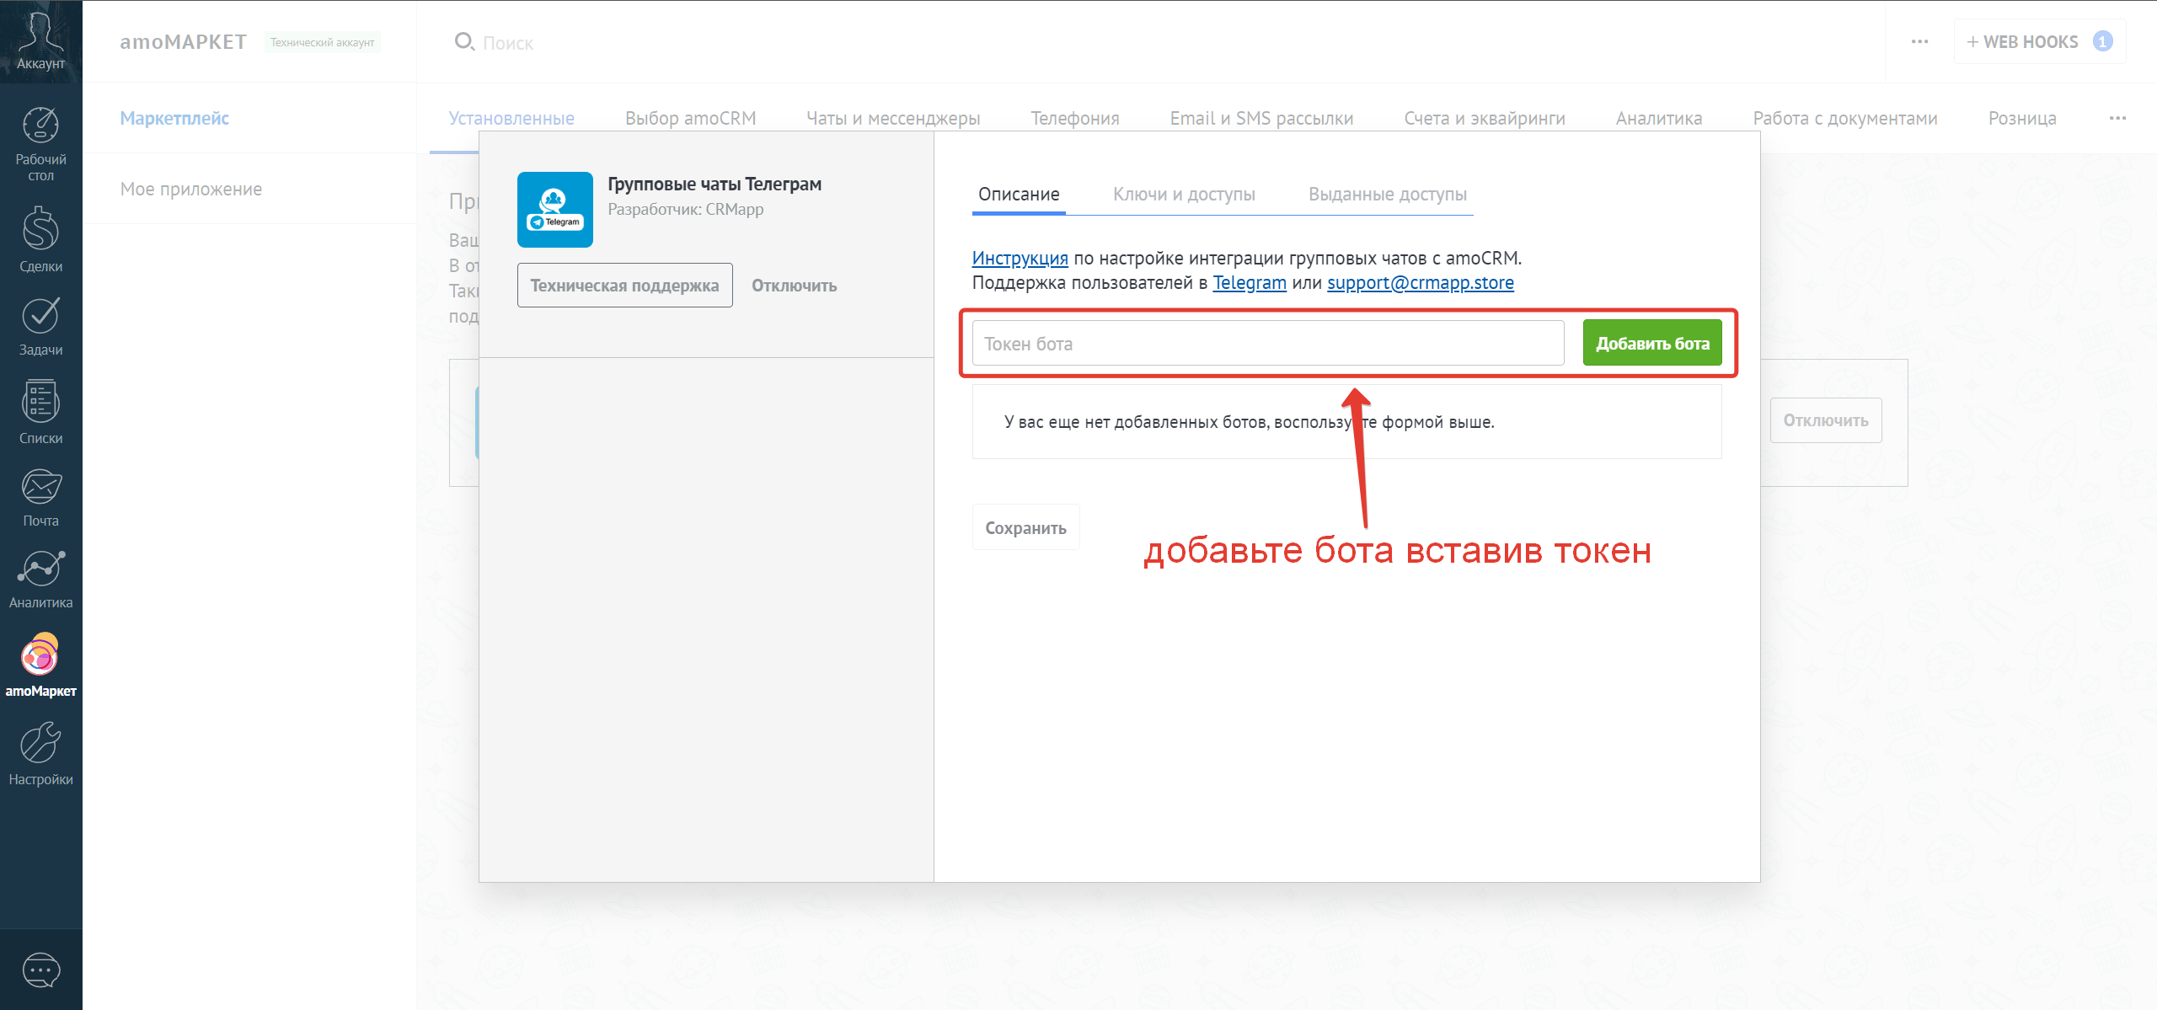The height and width of the screenshot is (1010, 2157).
Task: Expand more categories dots after Розница
Action: point(2117,118)
